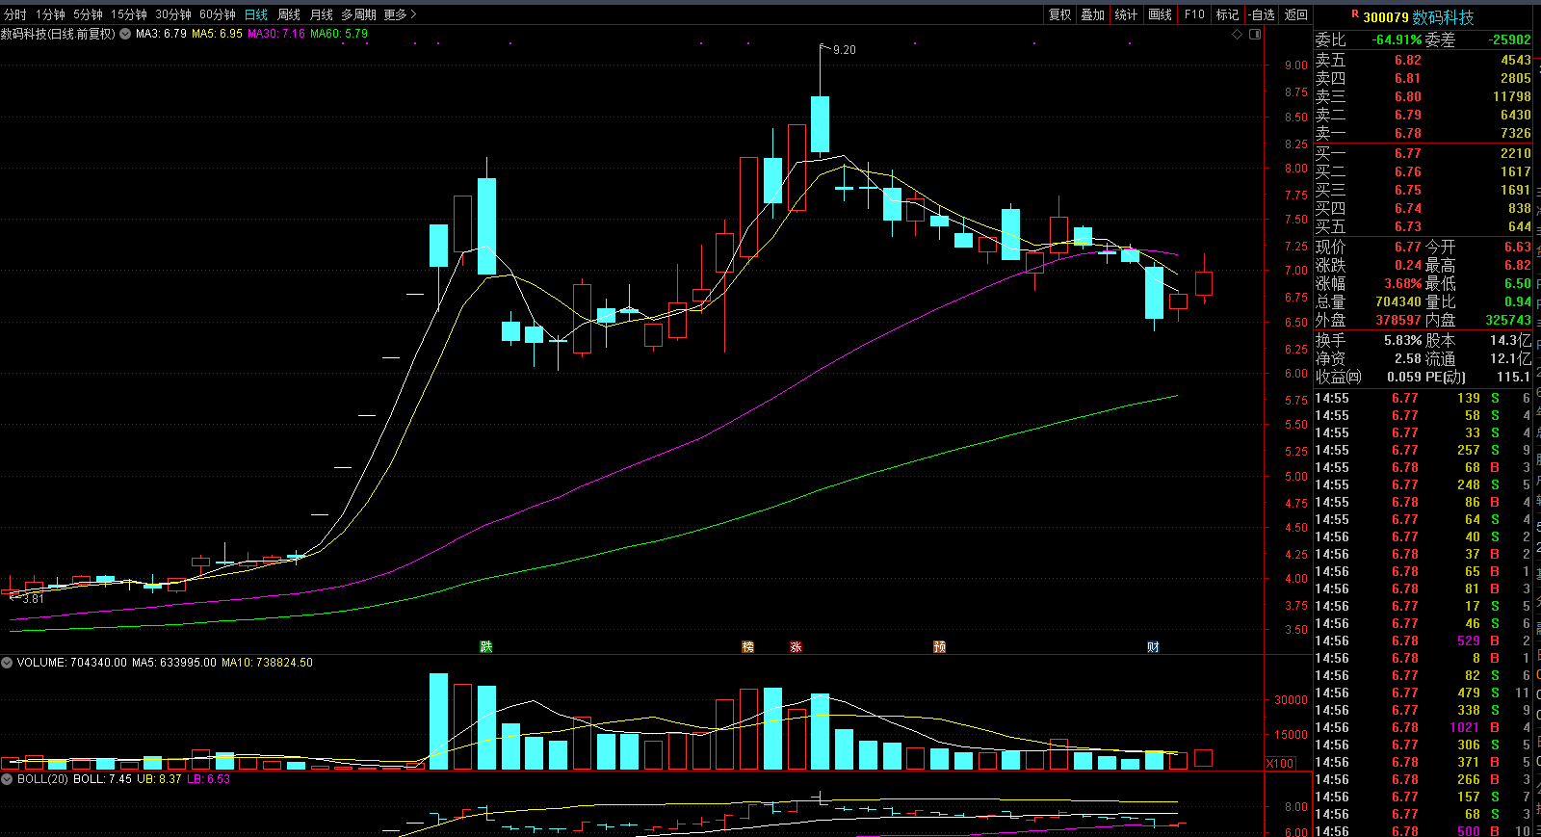Click the MA5: 6.95 indicator label

[218, 34]
